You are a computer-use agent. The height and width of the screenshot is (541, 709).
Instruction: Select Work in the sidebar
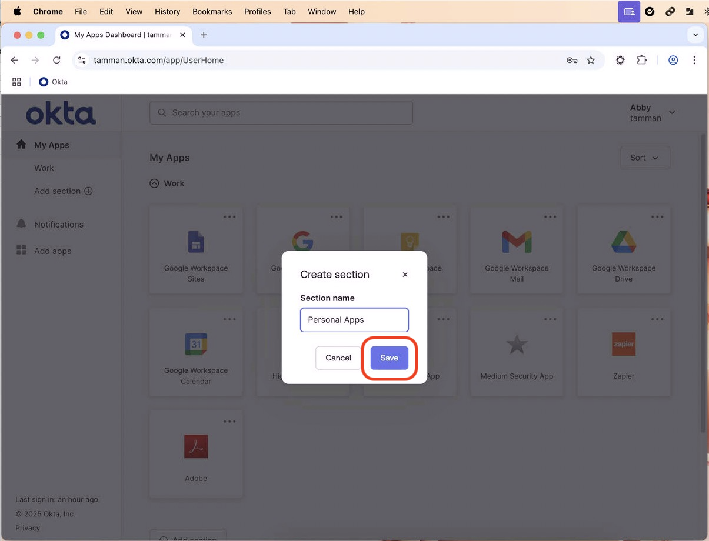[44, 168]
